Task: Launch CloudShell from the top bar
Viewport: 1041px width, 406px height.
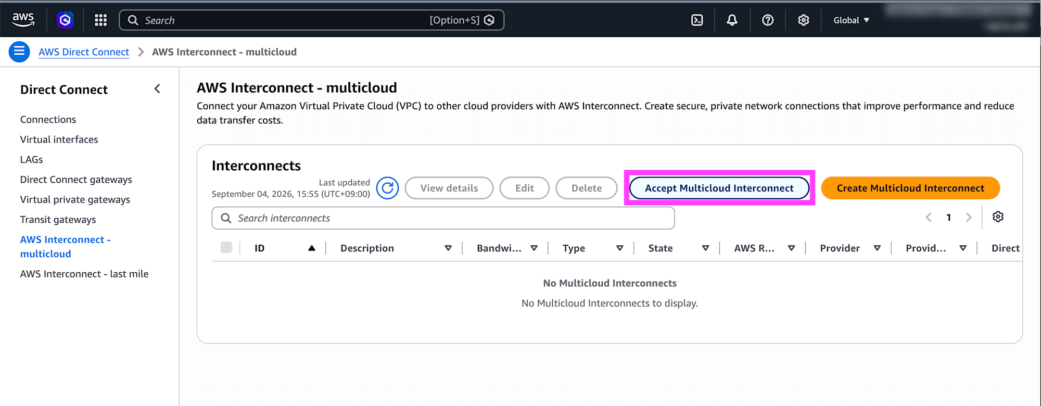Action: 697,20
